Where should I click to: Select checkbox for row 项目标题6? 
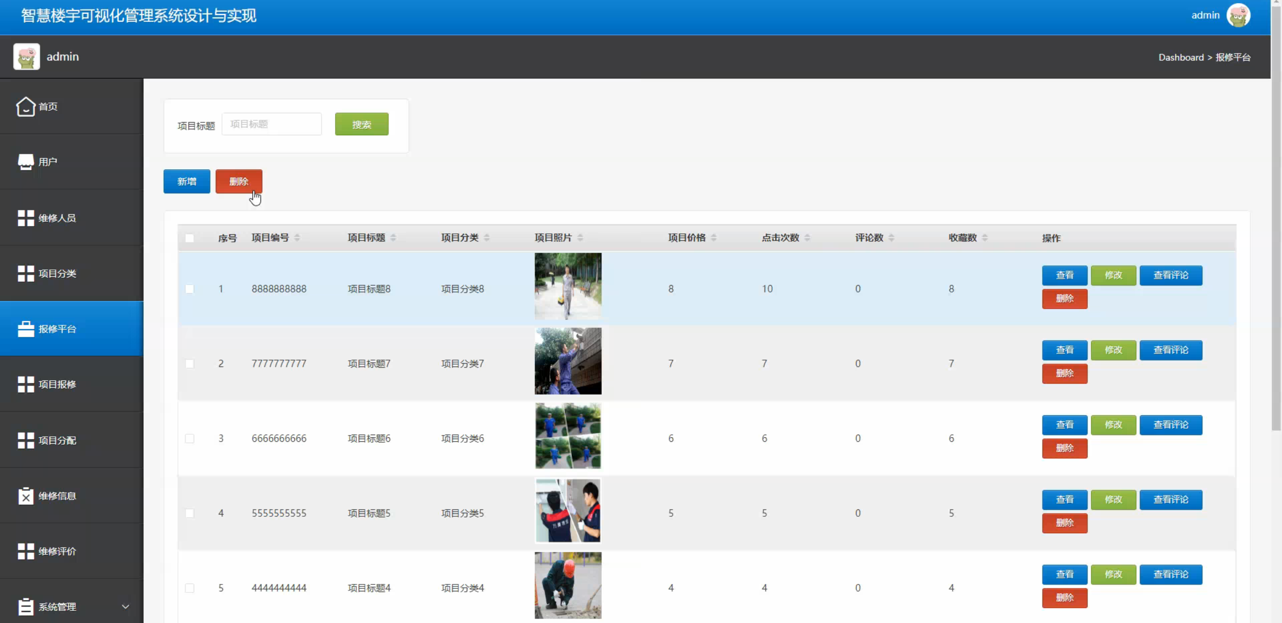(x=189, y=439)
